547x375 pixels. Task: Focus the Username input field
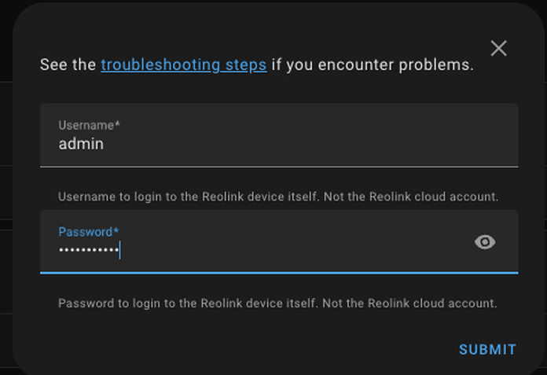point(279,135)
